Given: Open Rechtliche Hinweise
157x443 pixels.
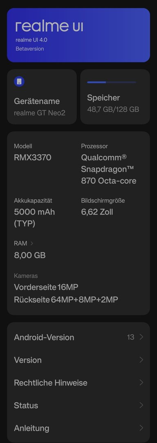Looking at the screenshot, I should click(78, 383).
